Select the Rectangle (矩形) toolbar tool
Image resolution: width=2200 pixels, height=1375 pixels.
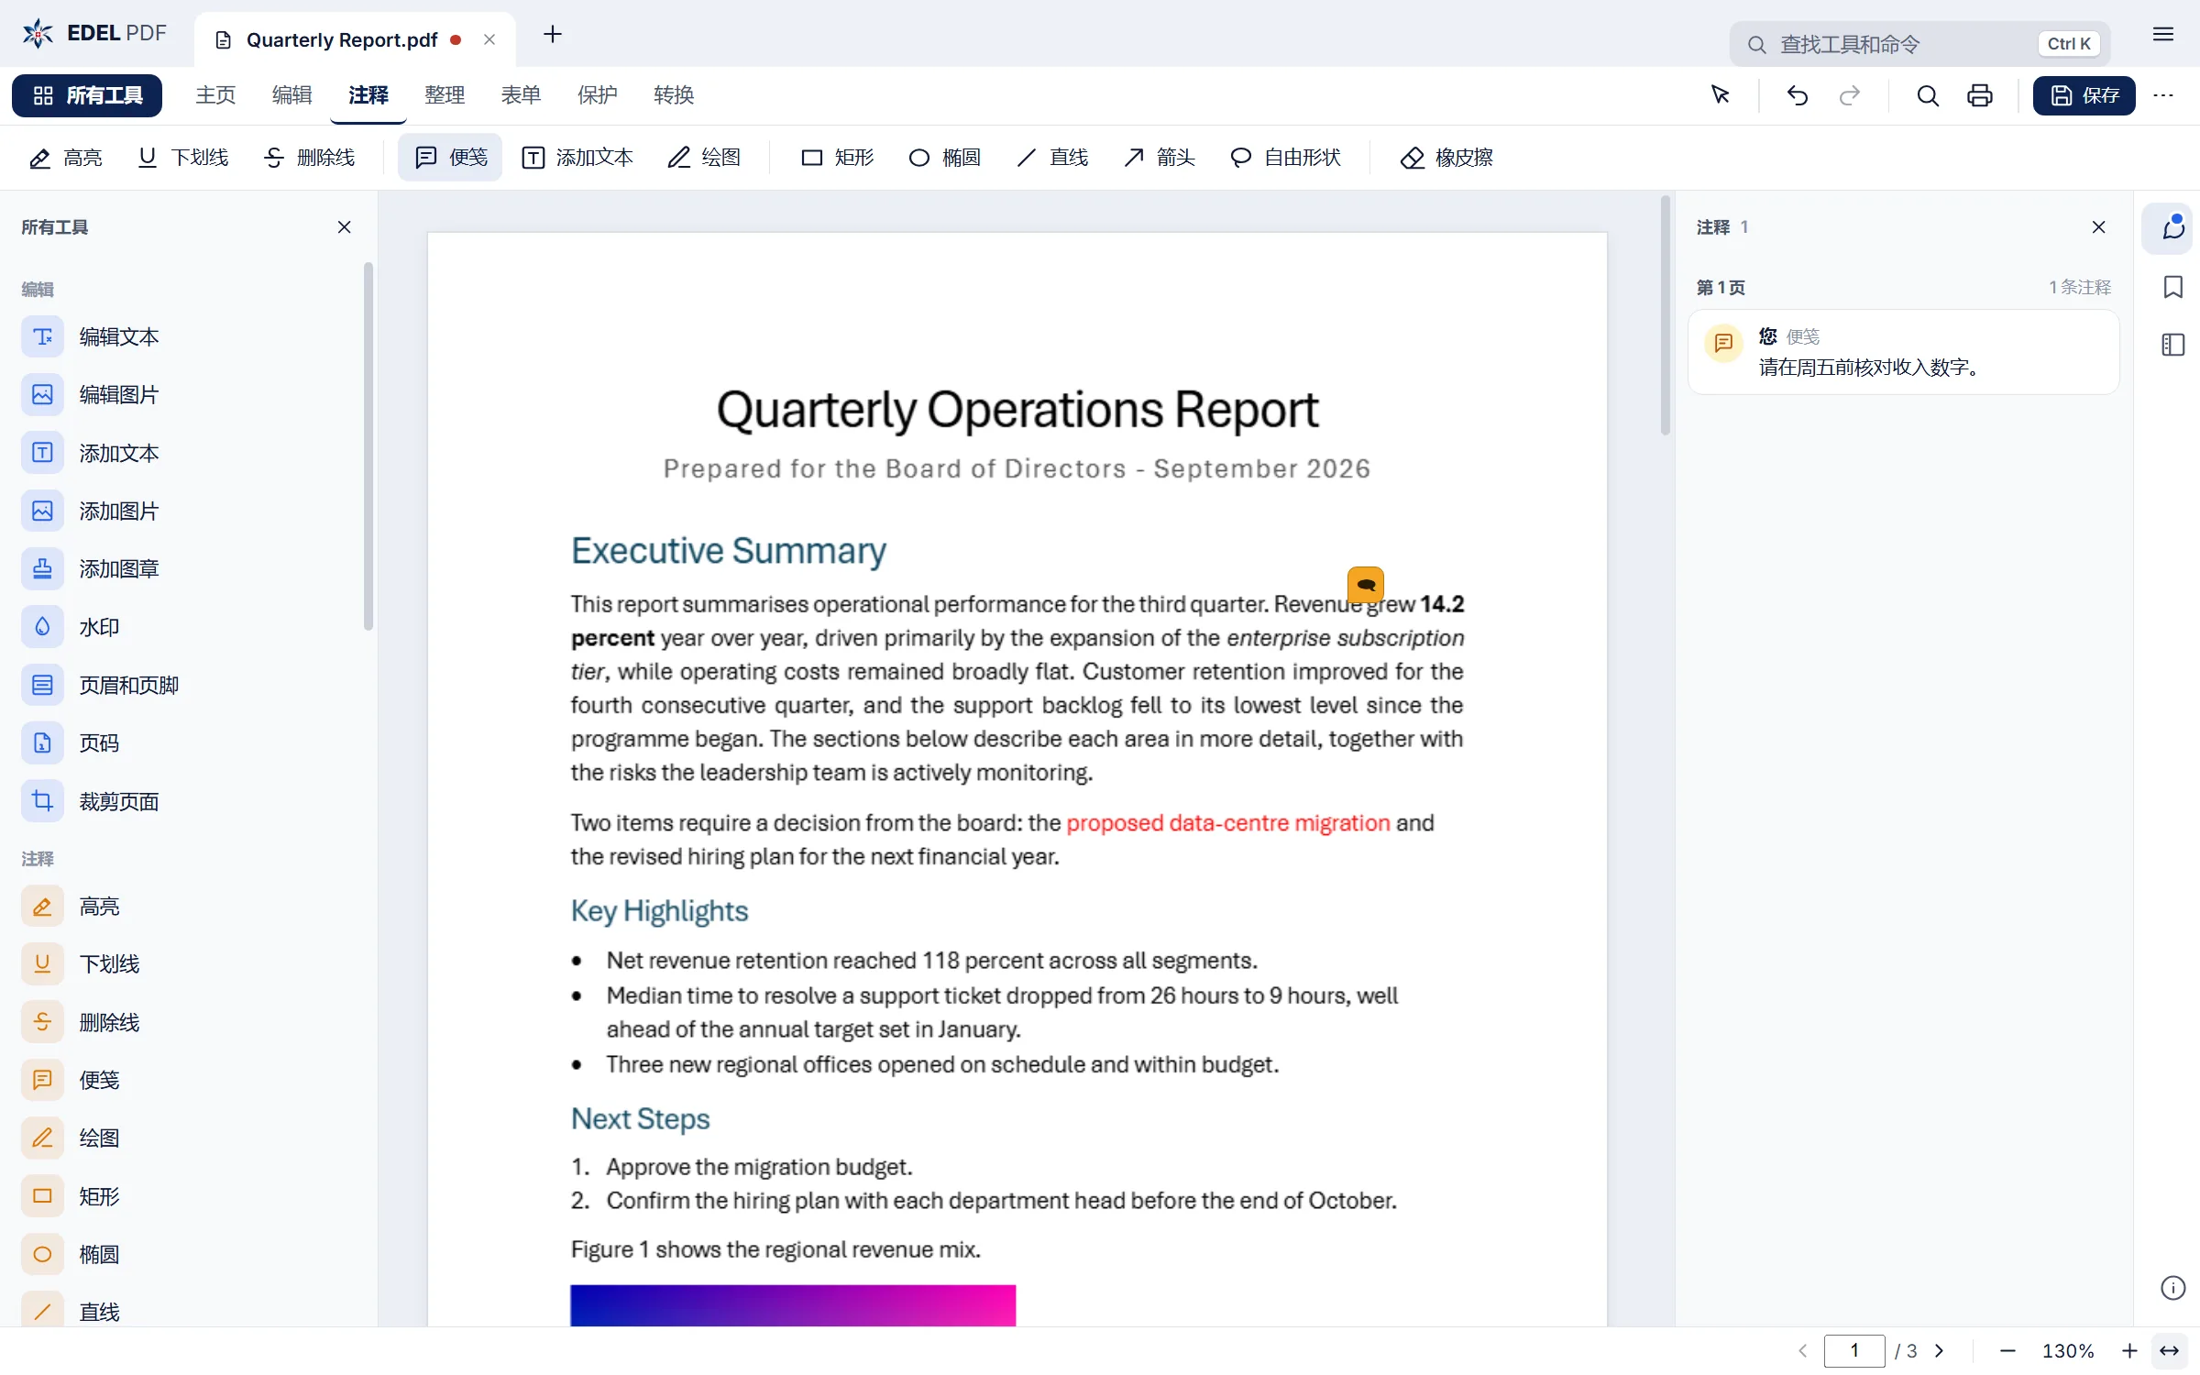pyautogui.click(x=837, y=158)
